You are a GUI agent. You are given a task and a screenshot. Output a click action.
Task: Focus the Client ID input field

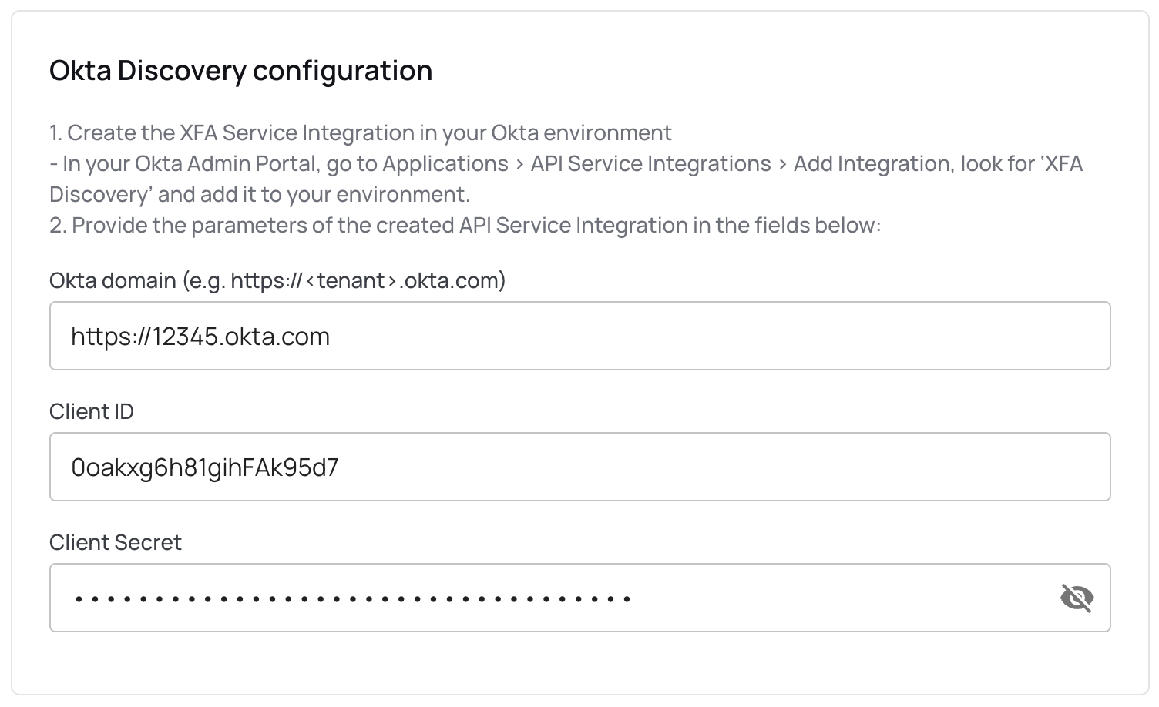(x=579, y=467)
